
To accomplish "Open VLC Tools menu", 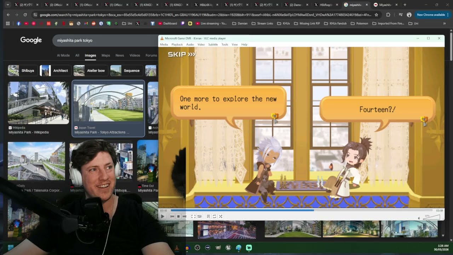I will [225, 45].
